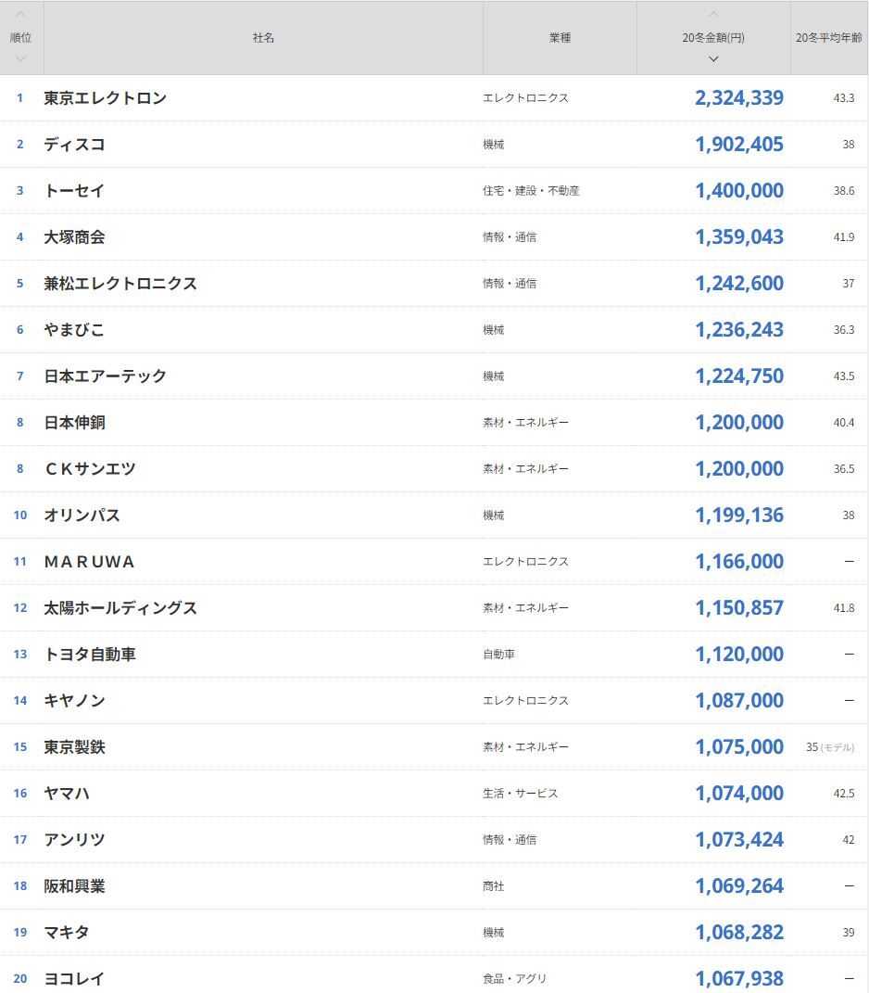Viewport: 869px width, 993px height.
Task: Select company 阪和興業
Action: [x=74, y=886]
